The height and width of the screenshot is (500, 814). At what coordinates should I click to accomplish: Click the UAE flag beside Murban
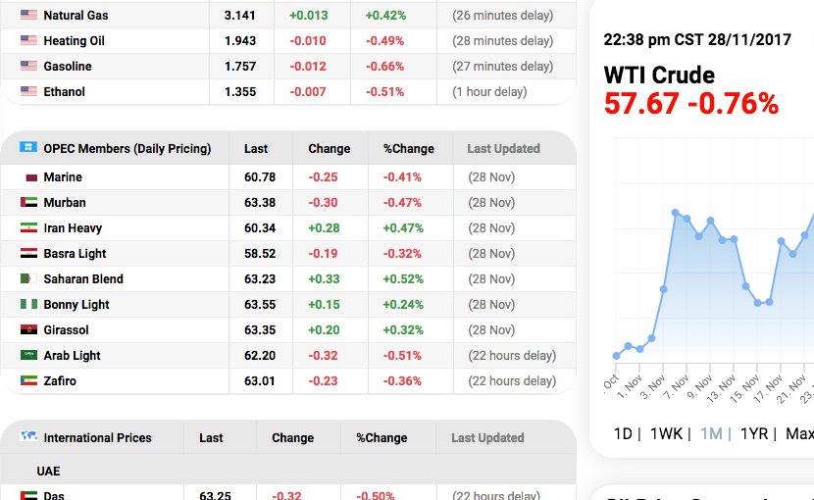[28, 202]
